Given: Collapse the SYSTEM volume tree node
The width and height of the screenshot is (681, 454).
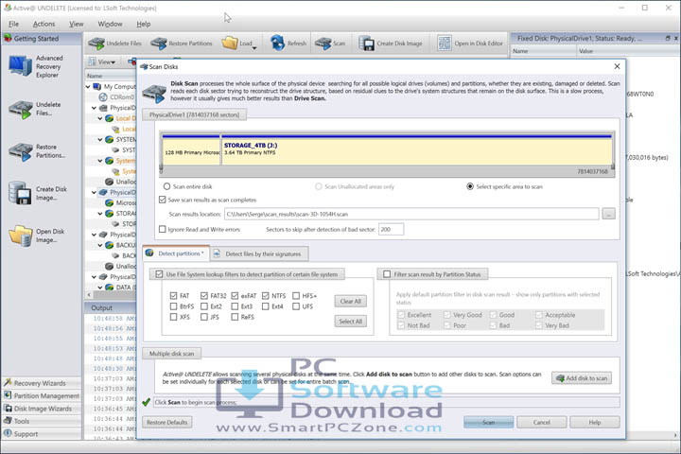Looking at the screenshot, I should click(x=100, y=139).
